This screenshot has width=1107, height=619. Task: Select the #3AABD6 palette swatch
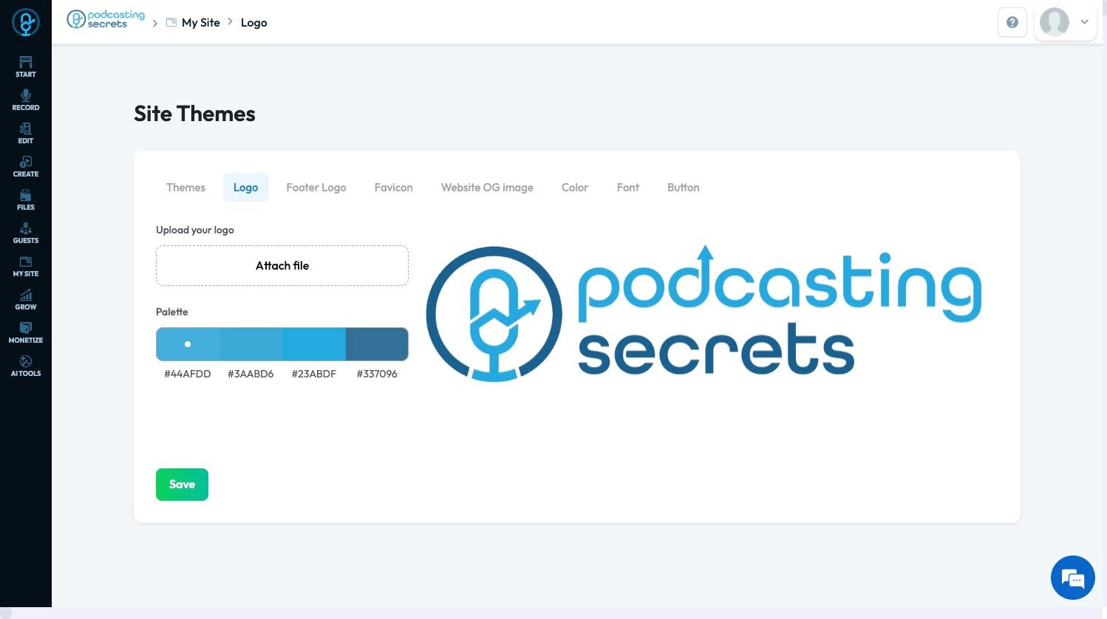coord(251,344)
